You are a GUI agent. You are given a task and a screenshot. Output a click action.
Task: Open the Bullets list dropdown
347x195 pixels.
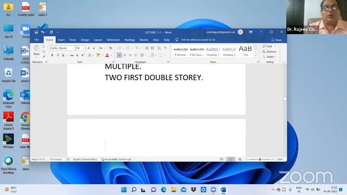(123, 48)
